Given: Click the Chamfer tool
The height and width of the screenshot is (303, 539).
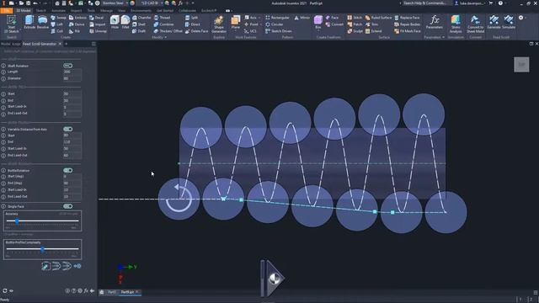Looking at the screenshot, I should pos(141,18).
